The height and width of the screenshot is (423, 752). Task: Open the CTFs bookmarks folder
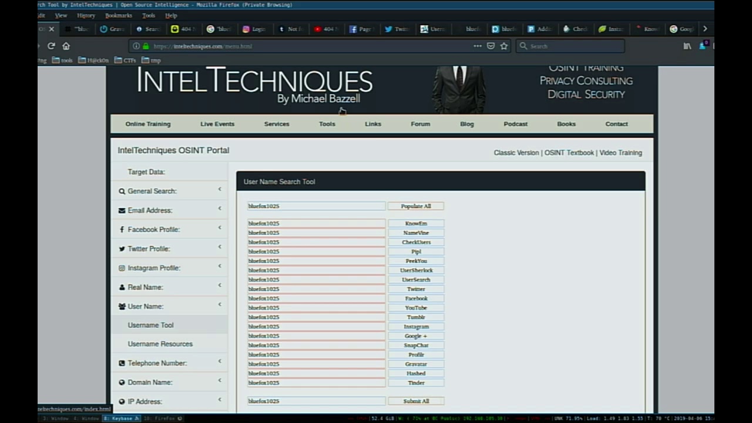125,60
